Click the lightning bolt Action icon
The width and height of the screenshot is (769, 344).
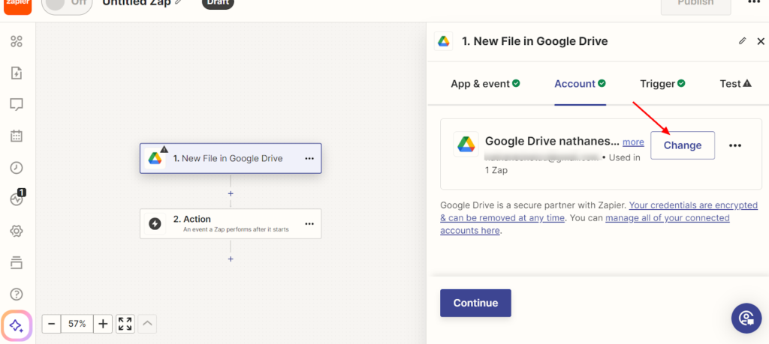(x=155, y=224)
